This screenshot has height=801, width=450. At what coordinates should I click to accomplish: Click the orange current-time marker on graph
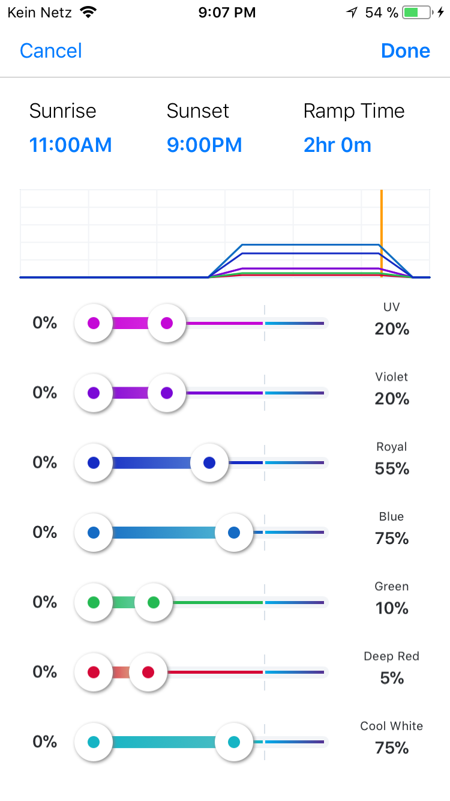pos(381,233)
